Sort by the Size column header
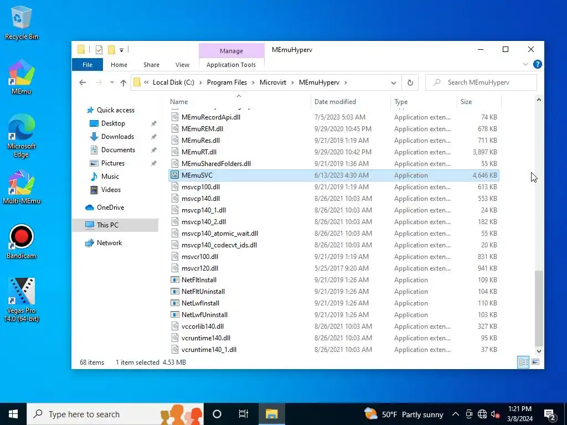This screenshot has width=567, height=425. click(x=479, y=102)
